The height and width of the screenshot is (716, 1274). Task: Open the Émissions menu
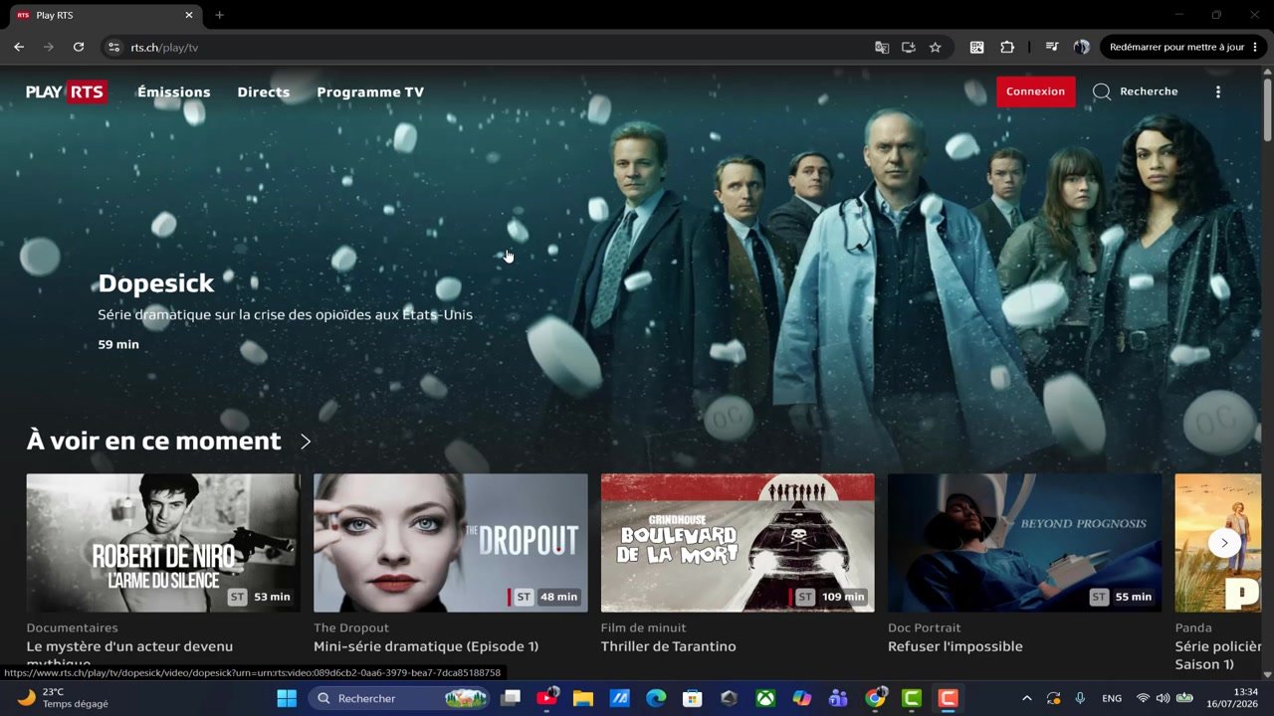[174, 91]
